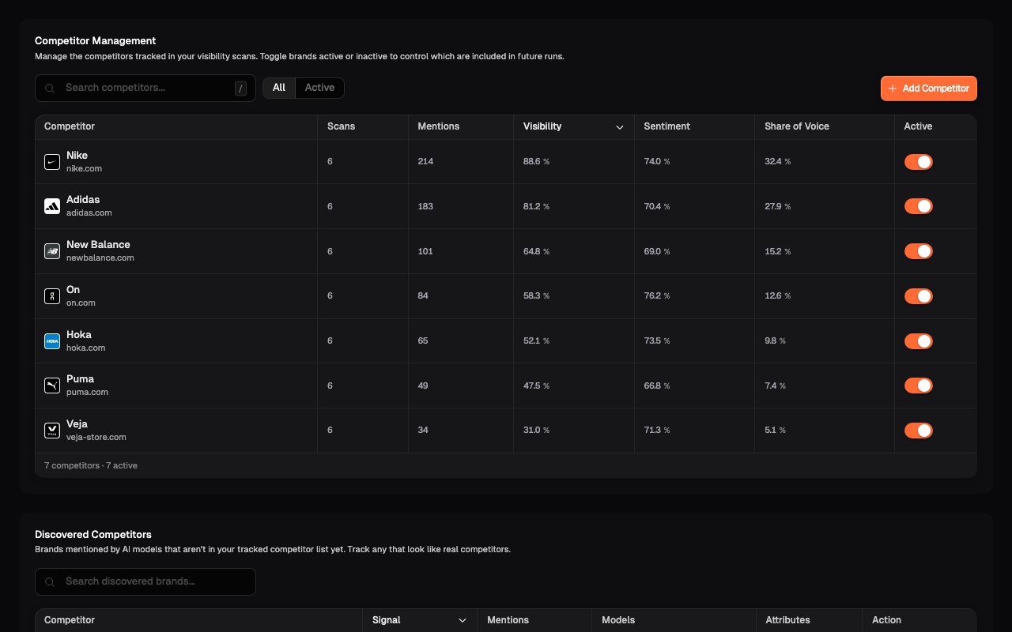Open the Signal column sort chevron
1012x632 pixels.
pyautogui.click(x=463, y=621)
